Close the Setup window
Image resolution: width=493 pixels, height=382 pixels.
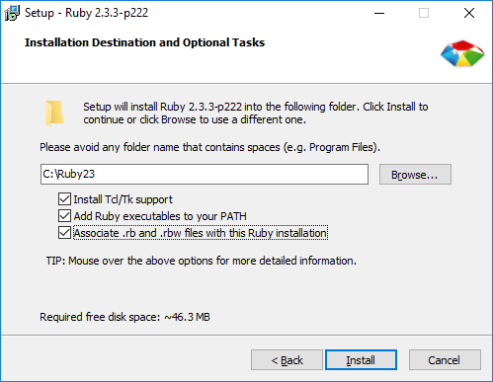click(469, 13)
